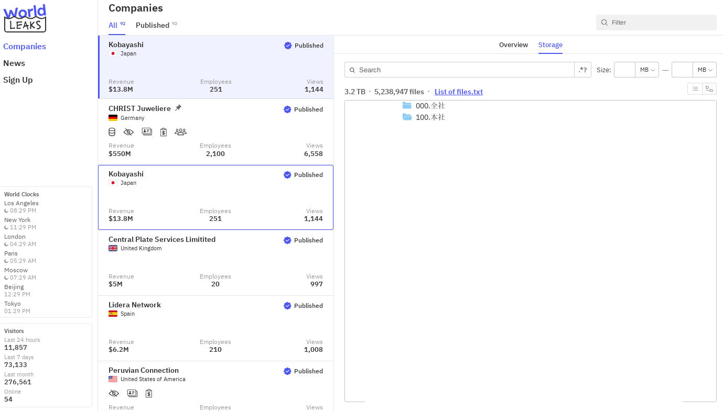723x411 pixels.
Task: Select the Published companies tab
Action: [153, 25]
